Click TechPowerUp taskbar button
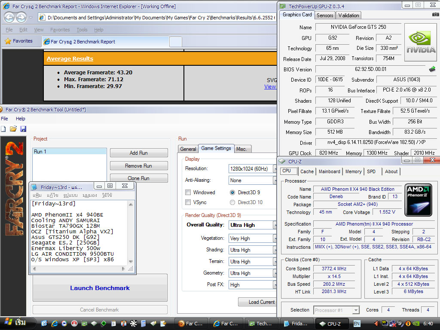This screenshot has width=440, height=330. coord(262,324)
